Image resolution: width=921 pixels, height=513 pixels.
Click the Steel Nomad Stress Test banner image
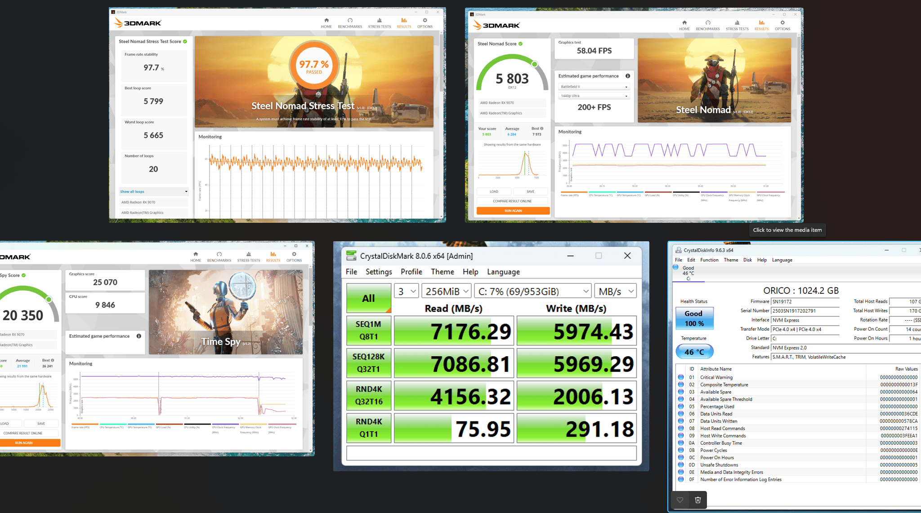click(x=314, y=81)
